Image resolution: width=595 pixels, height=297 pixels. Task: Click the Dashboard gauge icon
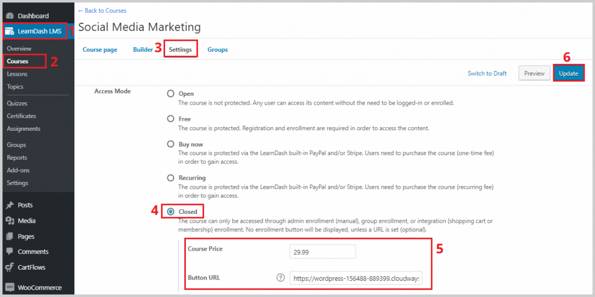tap(10, 16)
